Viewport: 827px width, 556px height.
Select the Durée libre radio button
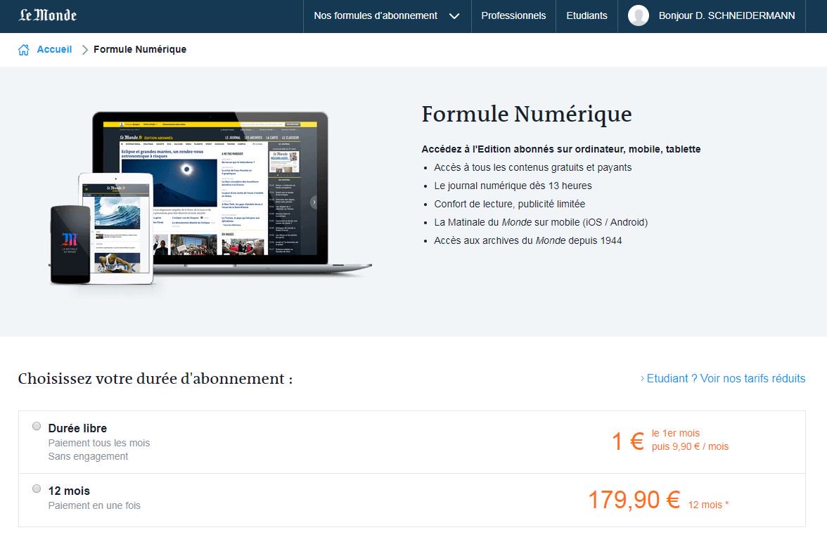(x=37, y=426)
